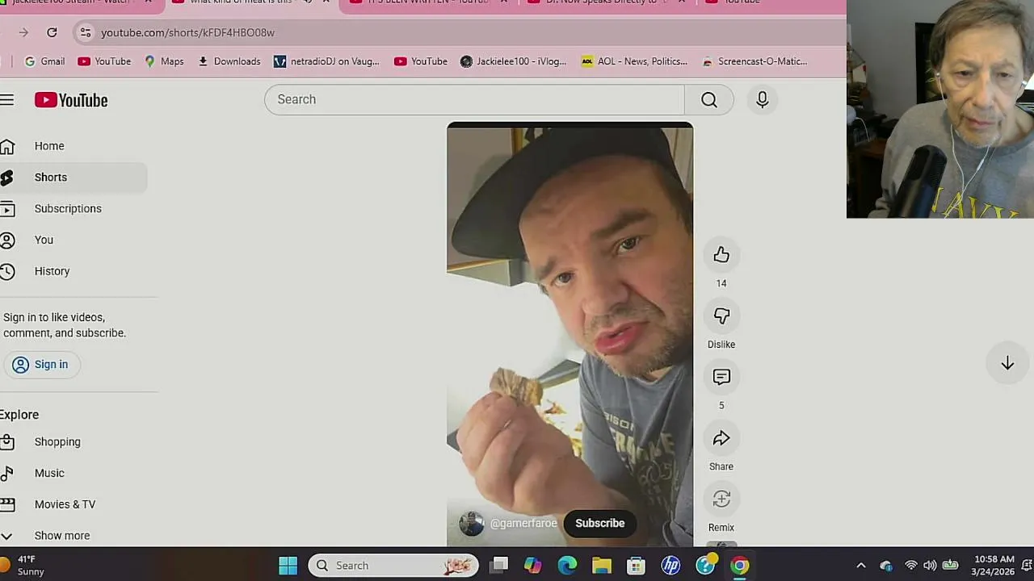Click the Remix icon
The width and height of the screenshot is (1034, 581).
click(x=721, y=499)
